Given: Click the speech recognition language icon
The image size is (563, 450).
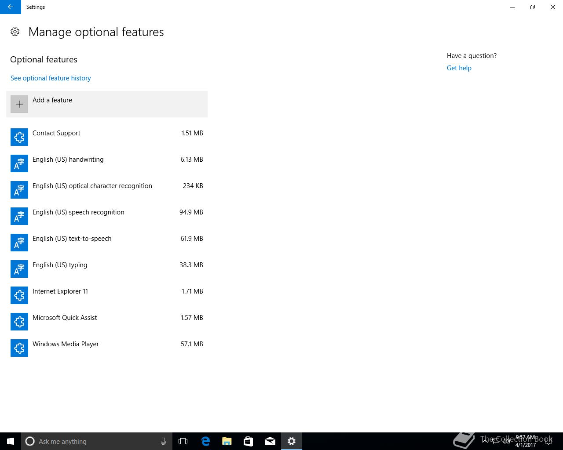Looking at the screenshot, I should click(x=19, y=216).
